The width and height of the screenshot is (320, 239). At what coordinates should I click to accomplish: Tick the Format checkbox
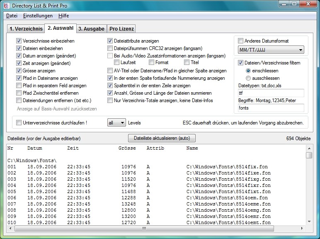coord(151,62)
